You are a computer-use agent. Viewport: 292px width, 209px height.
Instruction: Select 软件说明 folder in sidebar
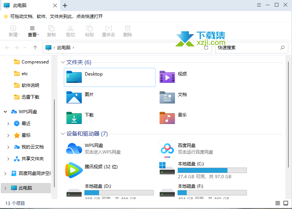[x=26, y=85]
